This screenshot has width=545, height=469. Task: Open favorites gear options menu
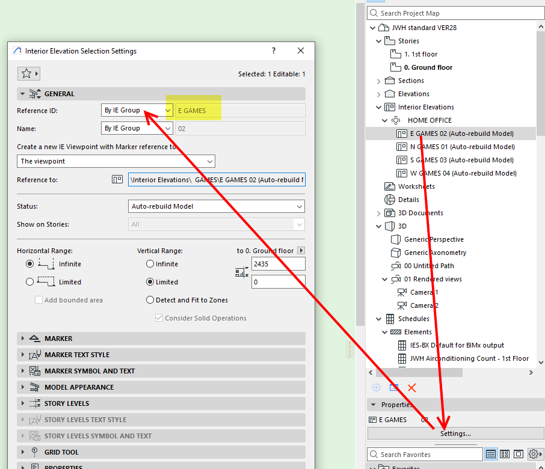pos(535,454)
